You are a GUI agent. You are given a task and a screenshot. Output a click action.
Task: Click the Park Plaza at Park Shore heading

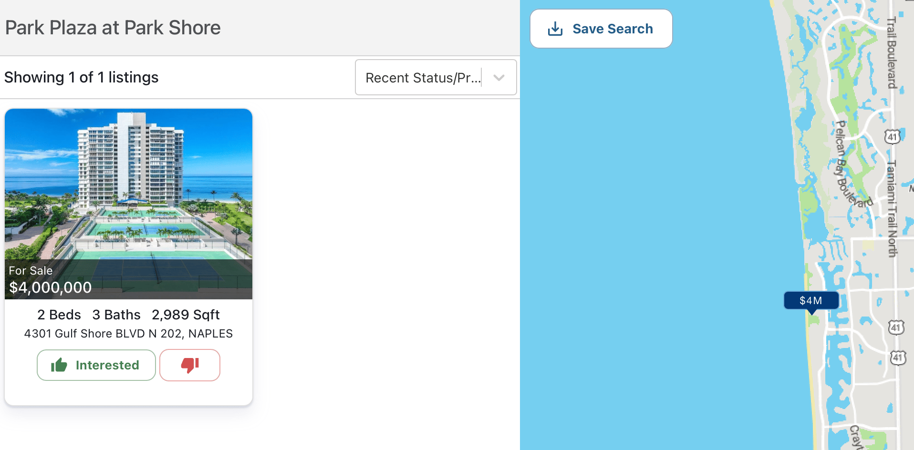pos(113,28)
